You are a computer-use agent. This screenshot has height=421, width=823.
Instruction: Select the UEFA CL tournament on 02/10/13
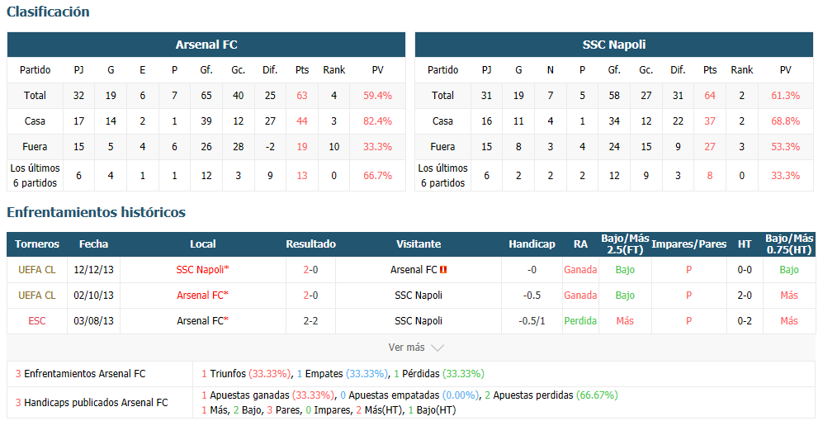(37, 296)
